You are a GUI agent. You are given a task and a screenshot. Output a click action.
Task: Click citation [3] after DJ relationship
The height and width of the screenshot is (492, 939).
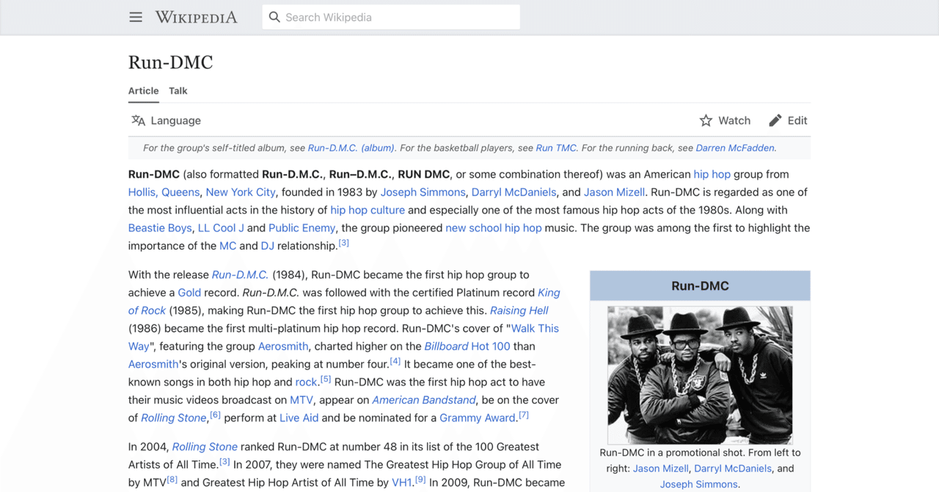(343, 243)
